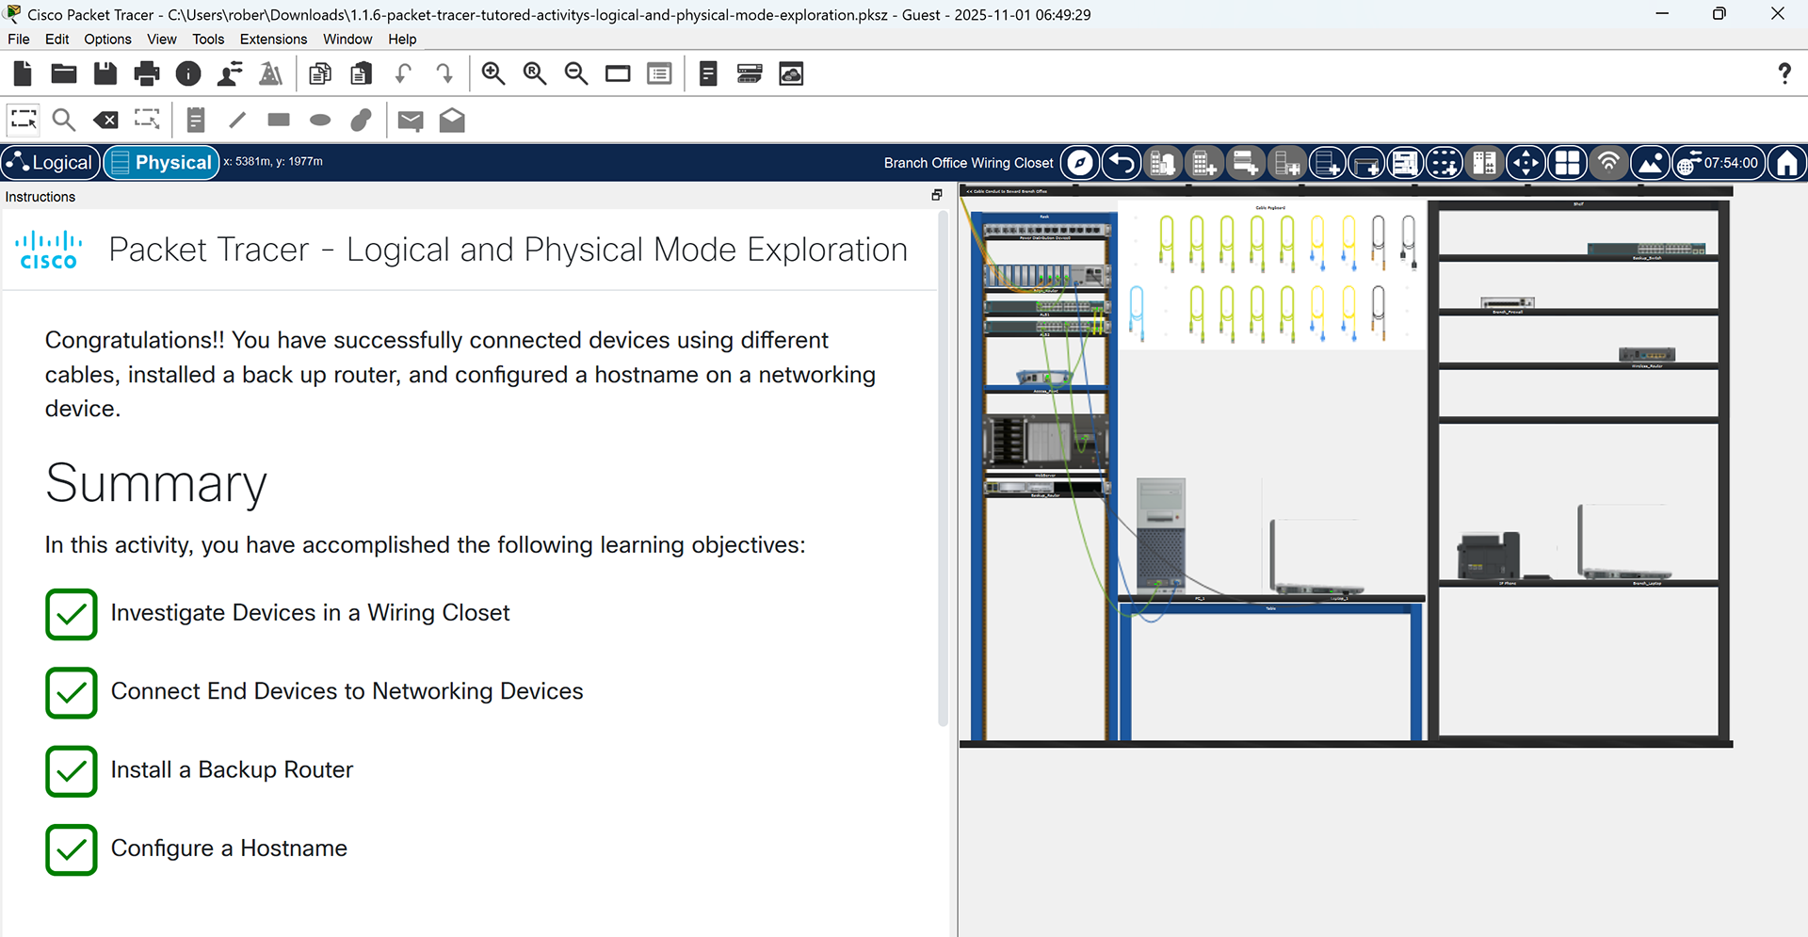Open the user profile icon
The height and width of the screenshot is (937, 1808).
coord(230,73)
